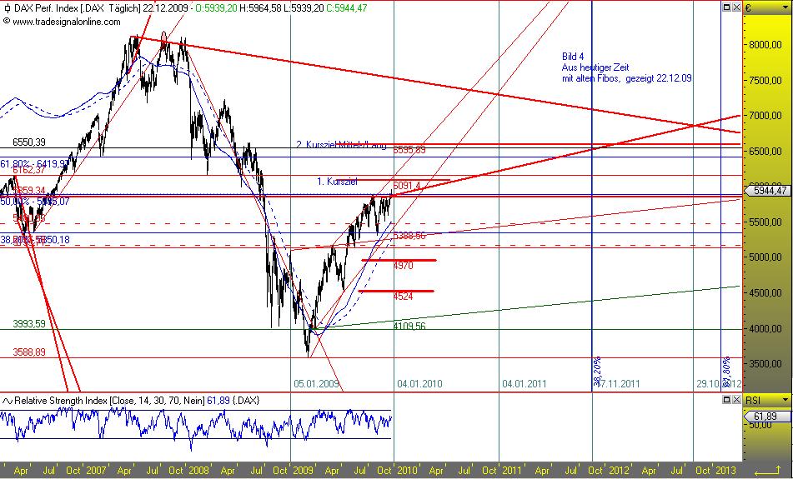Click the 05.01.2009 time line label
Screen dimensions: 793x479
(316, 384)
